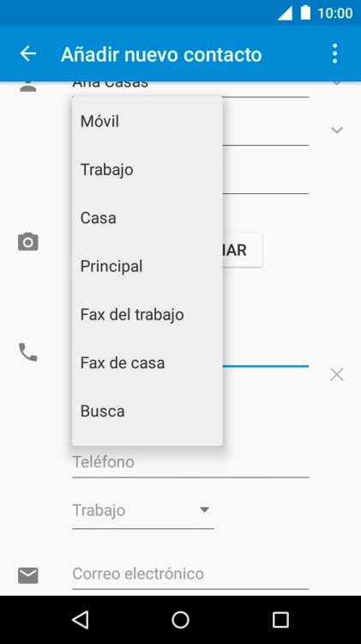361x644 pixels.
Task: Tap the Teléfono input field
Action: (x=190, y=463)
